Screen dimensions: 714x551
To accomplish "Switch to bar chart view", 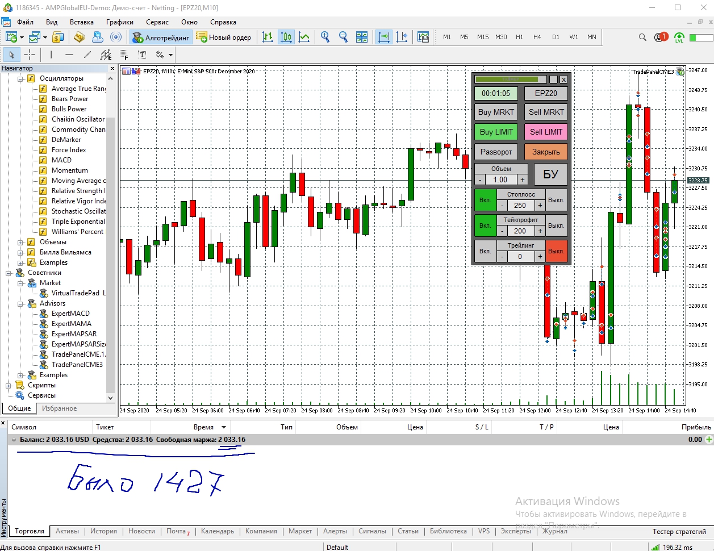I will [268, 37].
